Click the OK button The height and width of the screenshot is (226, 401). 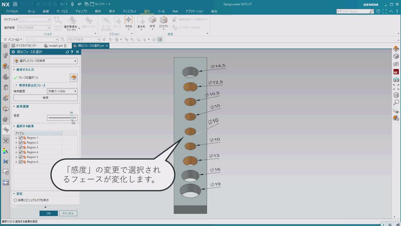coord(49,213)
